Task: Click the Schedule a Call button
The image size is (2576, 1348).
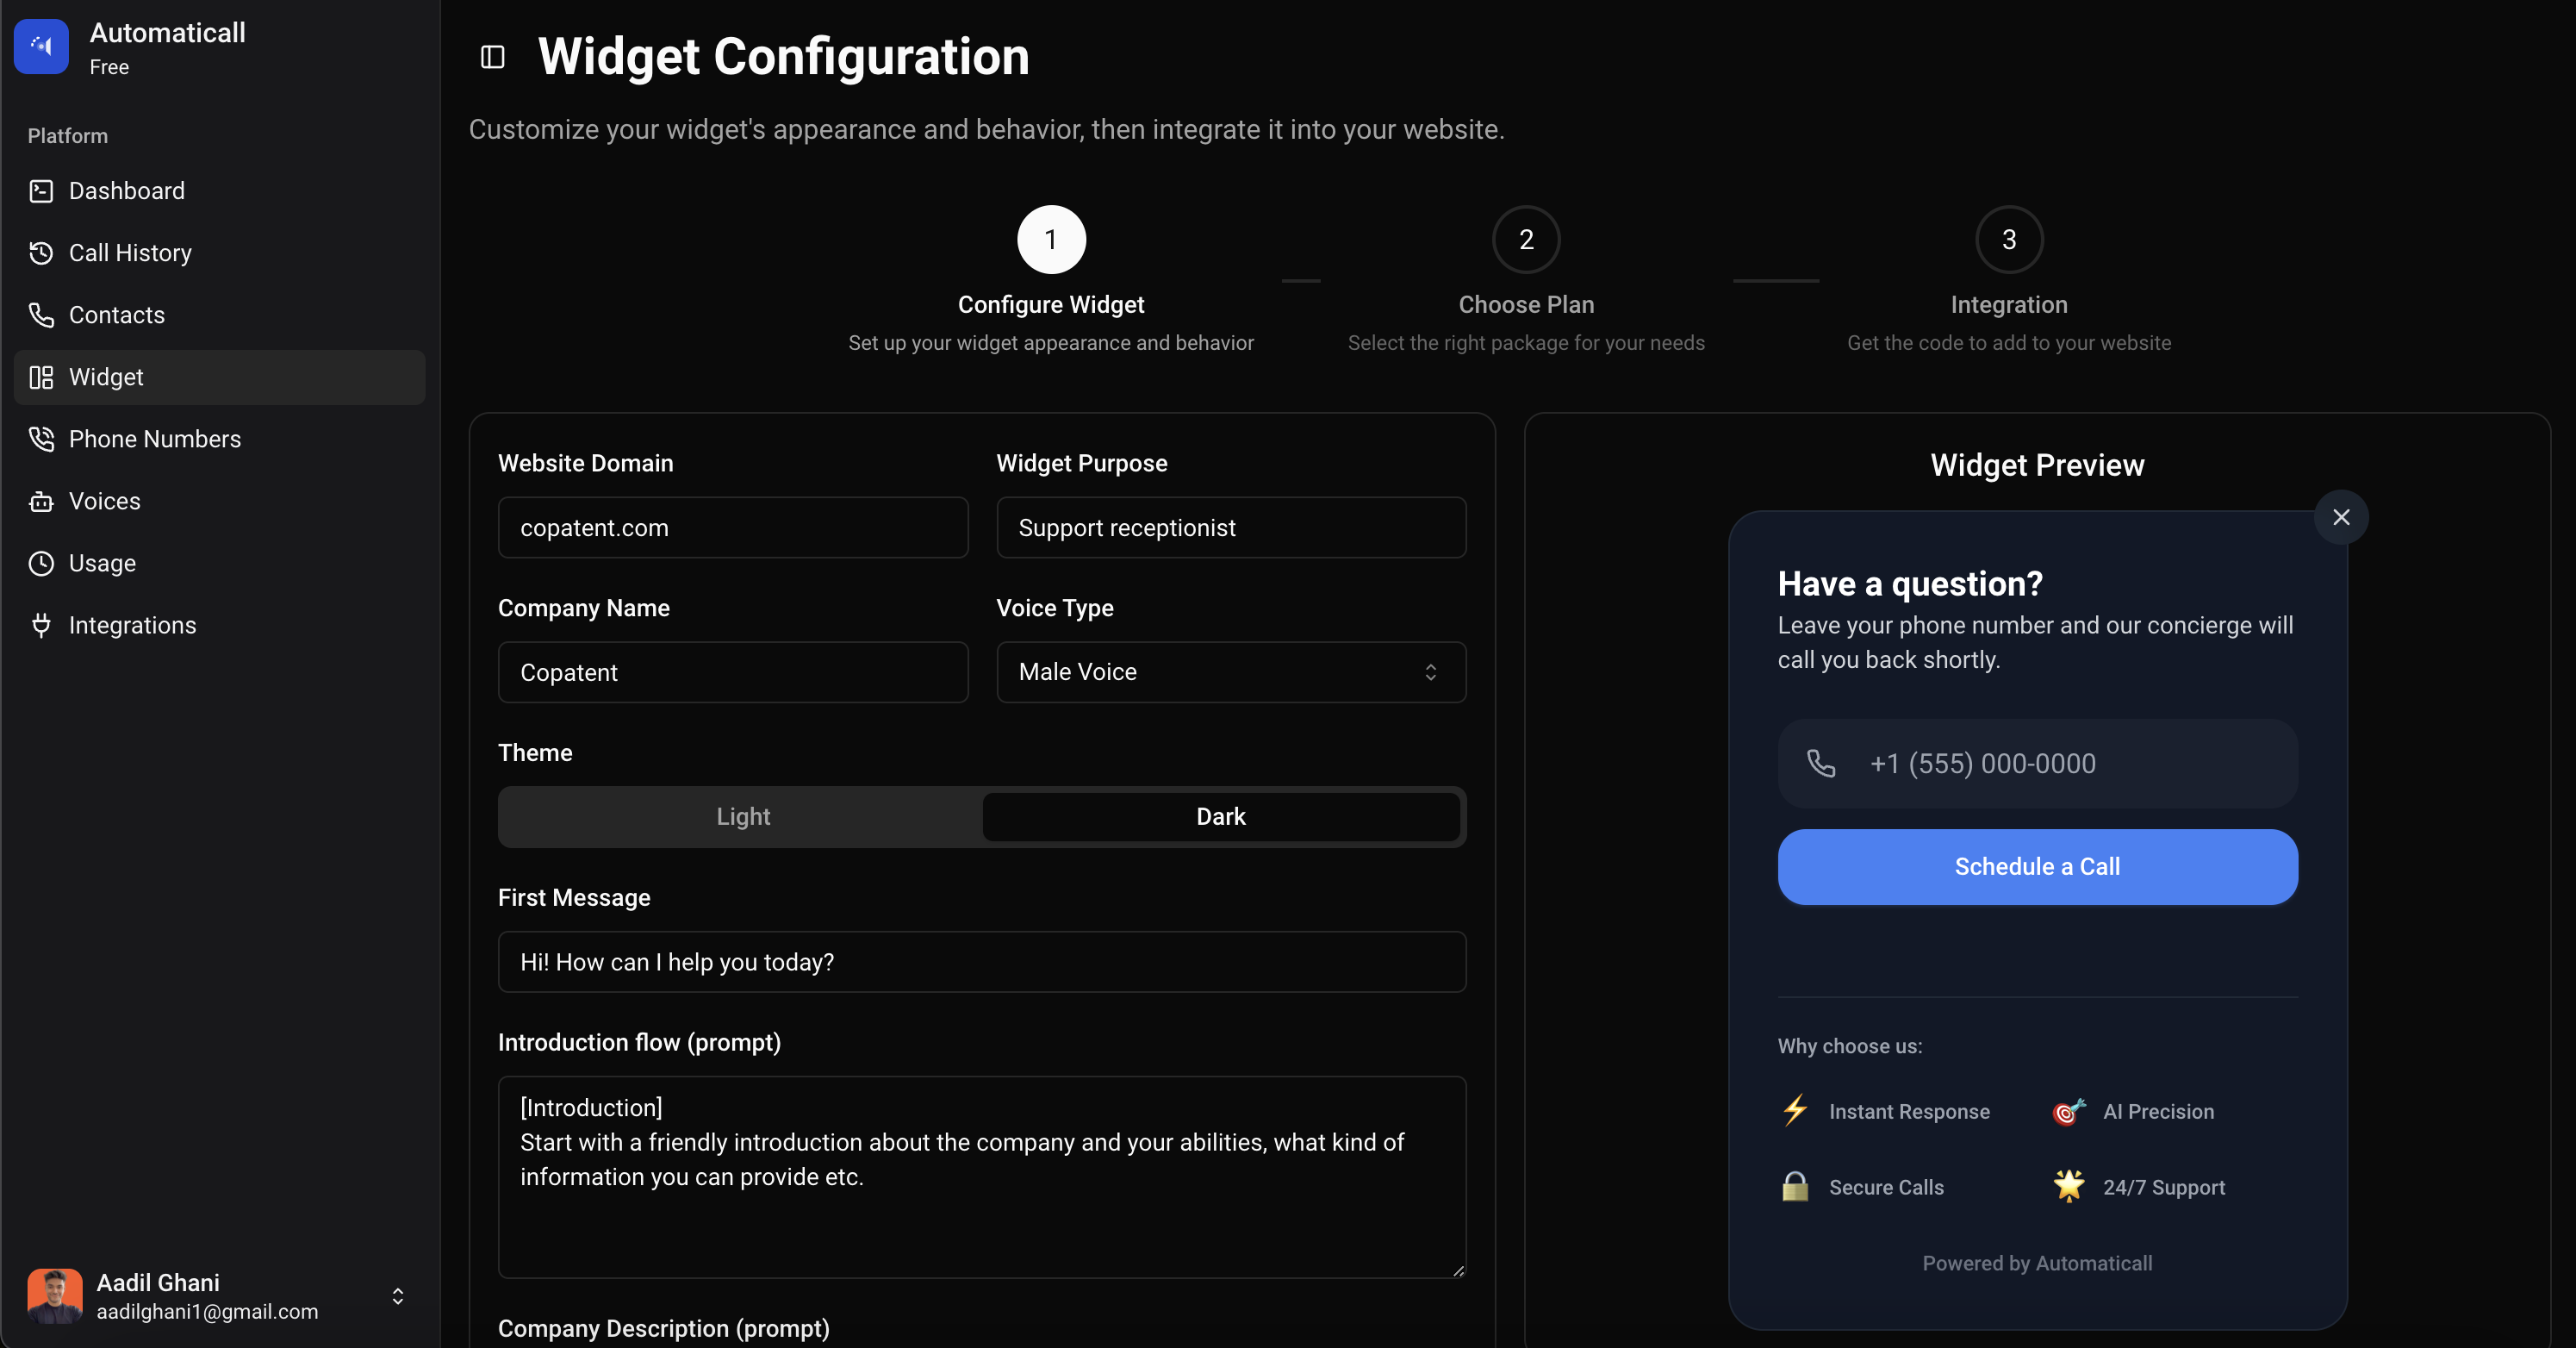Action: [x=2038, y=865]
